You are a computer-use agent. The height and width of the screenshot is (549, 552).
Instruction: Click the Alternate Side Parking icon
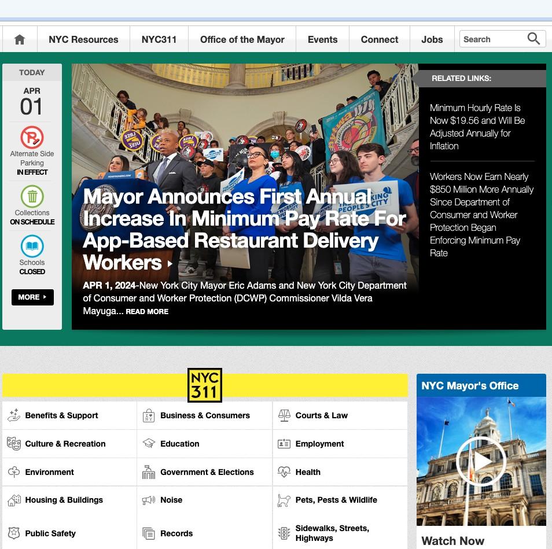pos(32,137)
